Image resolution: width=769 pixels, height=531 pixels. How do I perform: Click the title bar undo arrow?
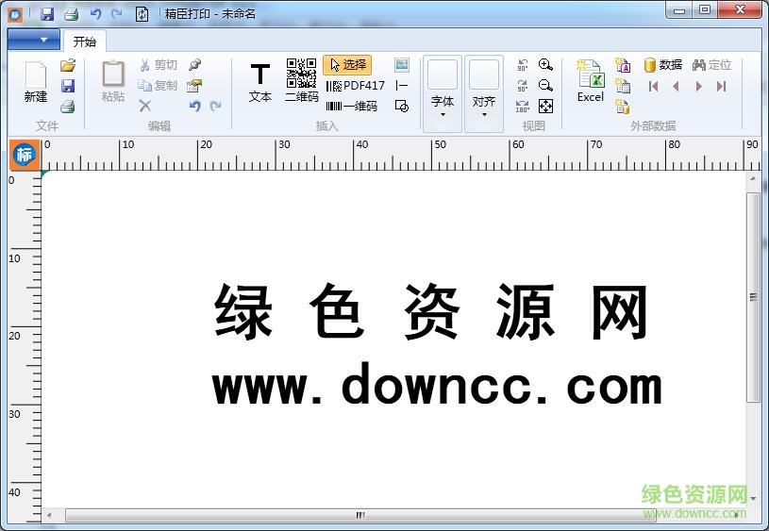tap(95, 14)
